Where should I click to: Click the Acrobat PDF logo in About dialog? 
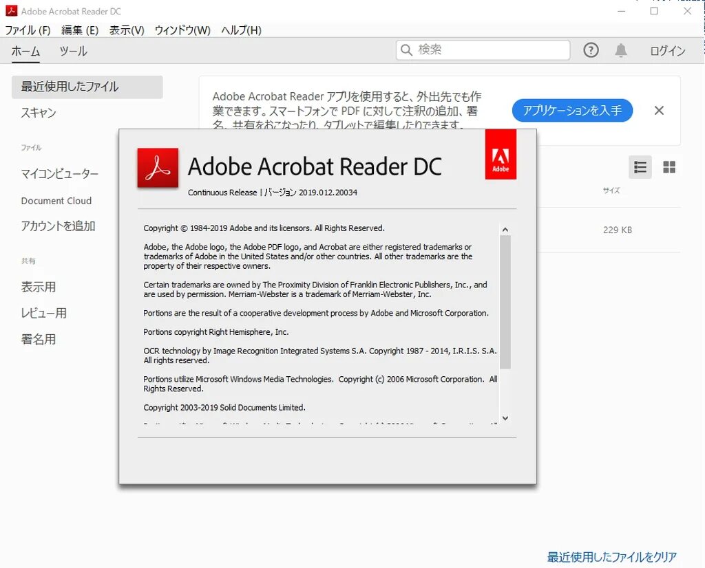[x=158, y=168]
